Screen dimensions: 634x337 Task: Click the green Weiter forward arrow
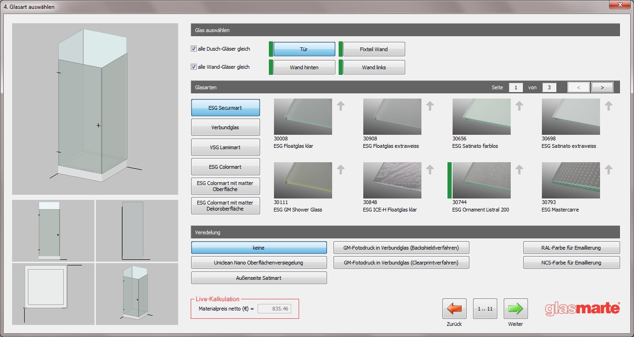point(515,309)
